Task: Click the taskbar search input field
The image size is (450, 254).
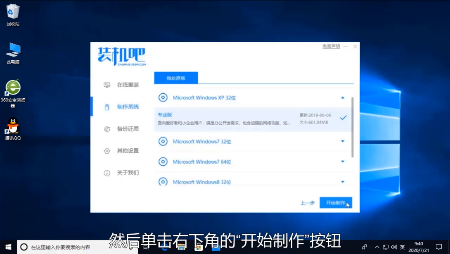Action: (x=78, y=247)
